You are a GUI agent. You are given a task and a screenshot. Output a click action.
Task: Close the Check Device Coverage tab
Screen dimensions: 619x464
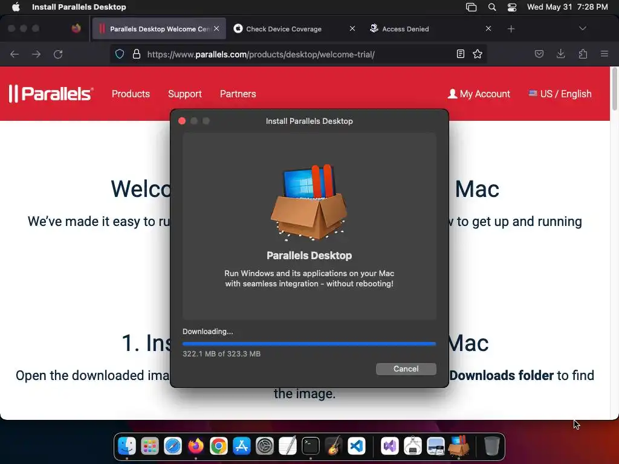352,28
